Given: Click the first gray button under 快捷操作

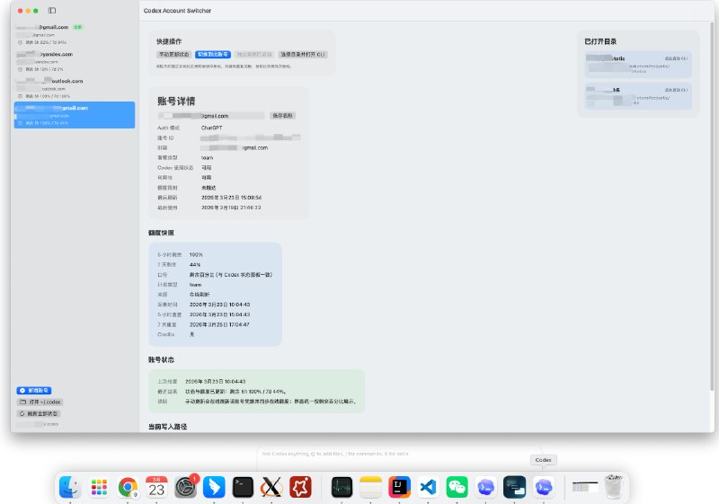Looking at the screenshot, I should (174, 55).
